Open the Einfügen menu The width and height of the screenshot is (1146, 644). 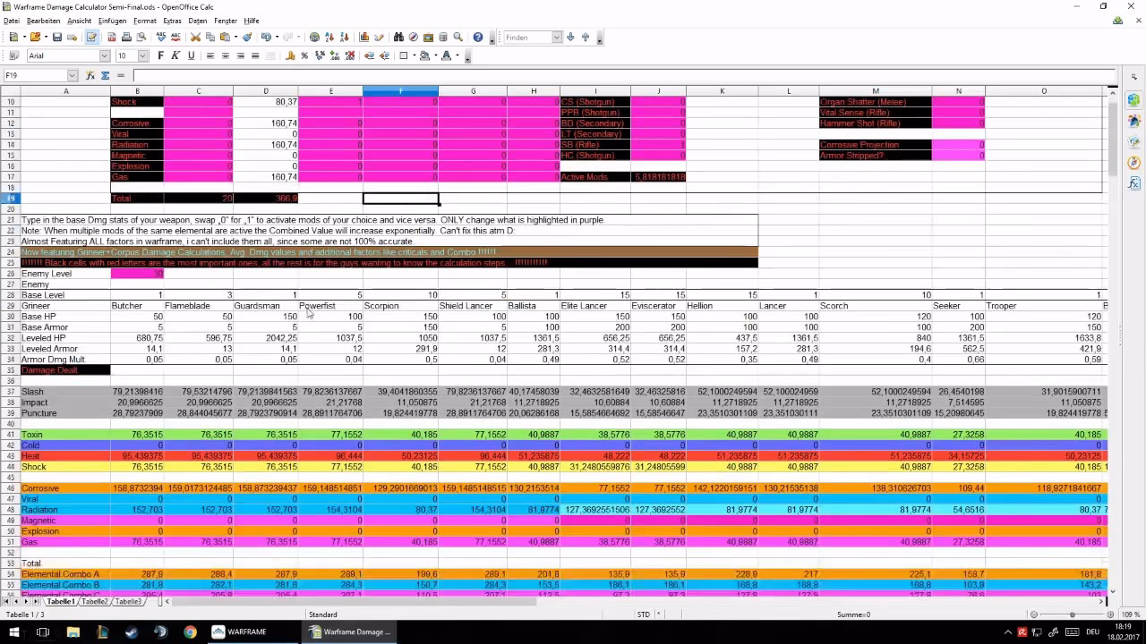tap(112, 21)
